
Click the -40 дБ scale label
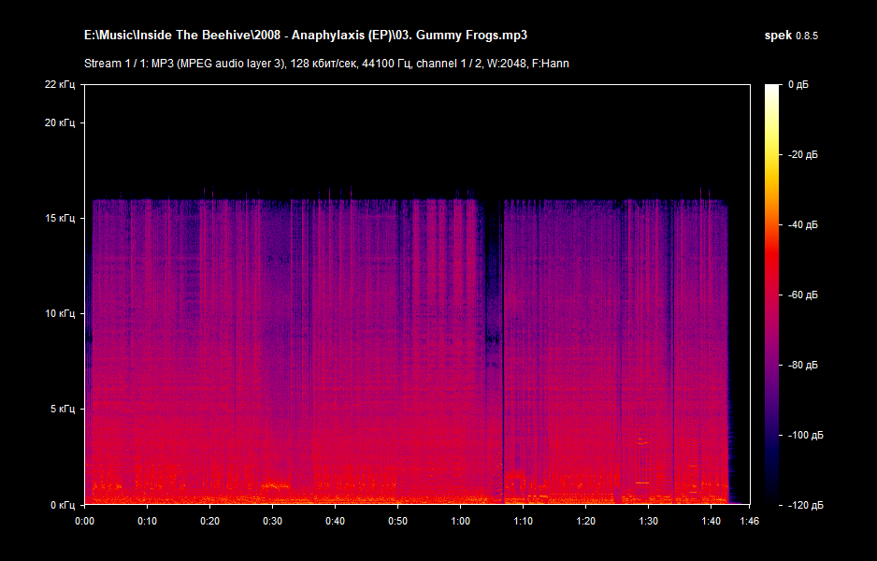(801, 224)
